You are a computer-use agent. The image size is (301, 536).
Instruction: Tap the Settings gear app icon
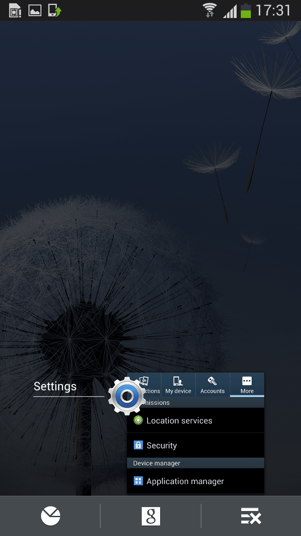126,396
